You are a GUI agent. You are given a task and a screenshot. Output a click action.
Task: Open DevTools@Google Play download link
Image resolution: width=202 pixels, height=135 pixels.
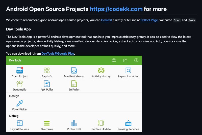pyautogui.click(x=58, y=53)
